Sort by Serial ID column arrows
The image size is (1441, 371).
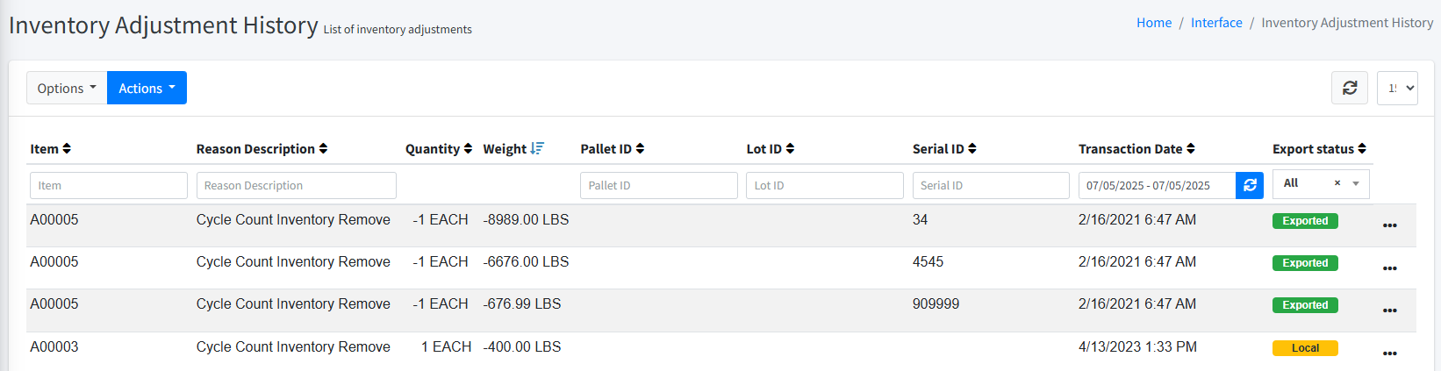pyautogui.click(x=972, y=149)
